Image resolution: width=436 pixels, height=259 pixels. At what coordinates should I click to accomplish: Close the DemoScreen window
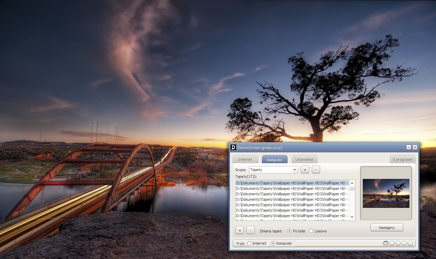(415, 147)
